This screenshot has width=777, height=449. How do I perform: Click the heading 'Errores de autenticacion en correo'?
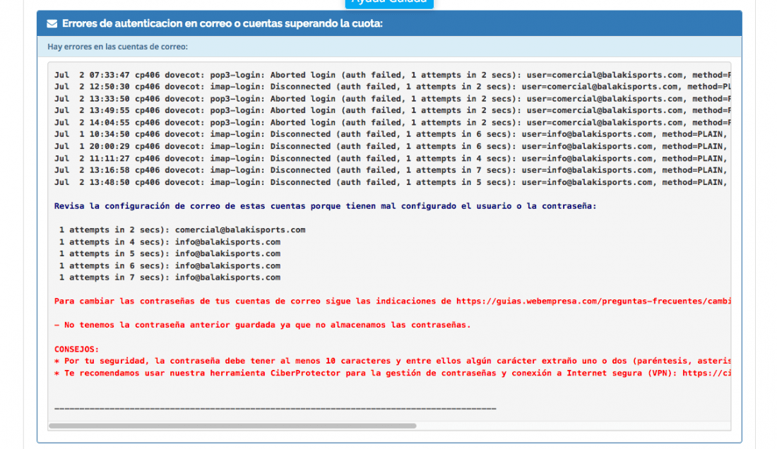coord(223,23)
